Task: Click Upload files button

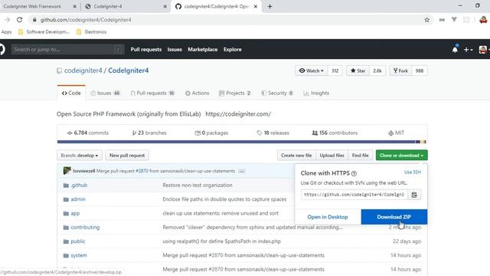Action: tap(332, 155)
